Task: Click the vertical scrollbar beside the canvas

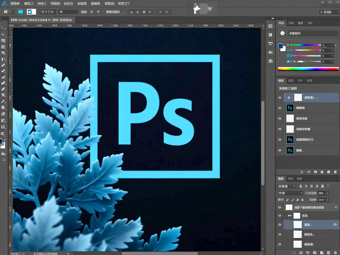Action: (x=263, y=142)
